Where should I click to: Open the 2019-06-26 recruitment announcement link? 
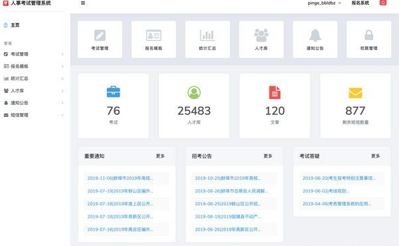[x=228, y=229]
